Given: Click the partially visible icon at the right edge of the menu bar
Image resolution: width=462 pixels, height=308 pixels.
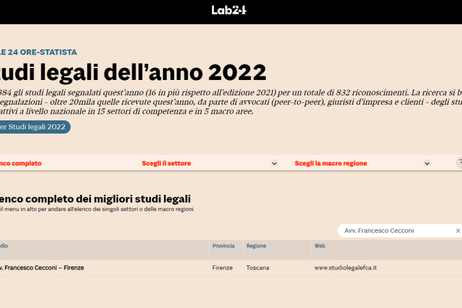Looking at the screenshot, I should click(x=459, y=162).
